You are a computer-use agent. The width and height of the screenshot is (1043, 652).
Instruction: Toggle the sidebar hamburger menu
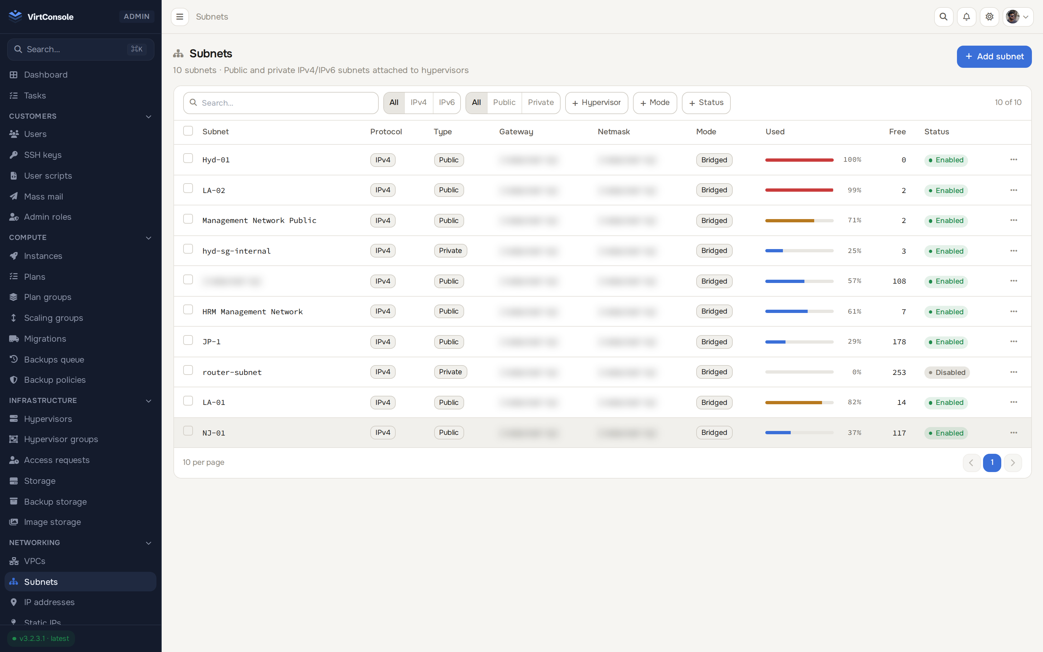click(x=180, y=17)
